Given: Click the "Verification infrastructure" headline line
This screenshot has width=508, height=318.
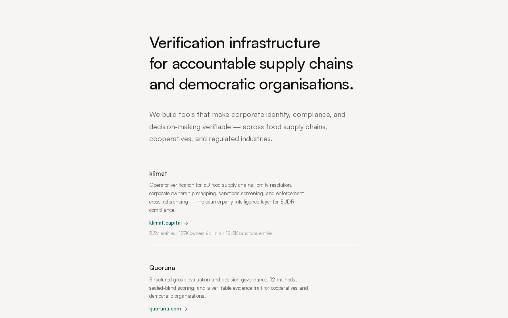Looking at the screenshot, I should point(235,43).
